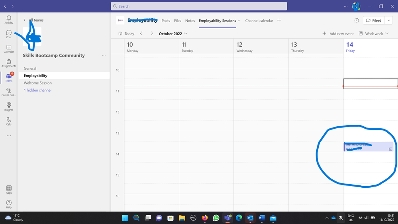Go back using the navigation arrow
The image size is (398, 224).
pos(5,6)
